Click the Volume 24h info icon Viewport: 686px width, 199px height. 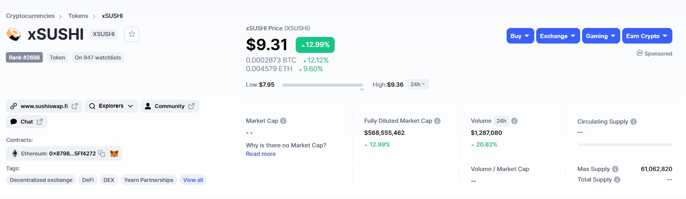click(x=514, y=121)
